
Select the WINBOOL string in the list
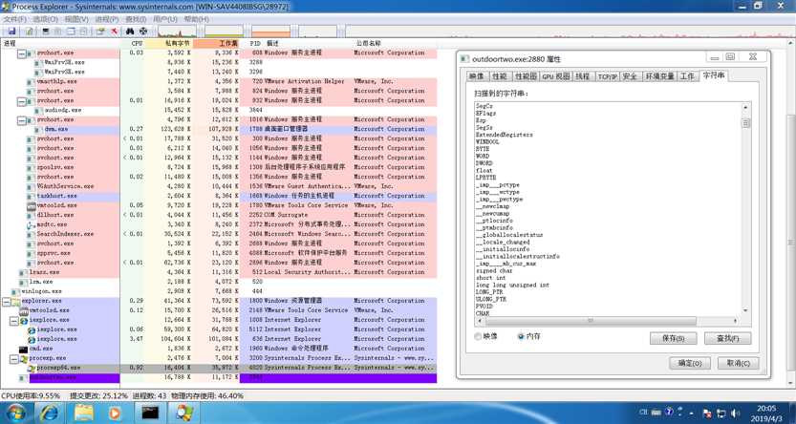tap(487, 142)
